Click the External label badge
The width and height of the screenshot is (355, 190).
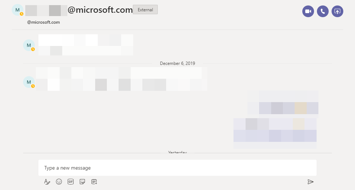pyautogui.click(x=145, y=10)
